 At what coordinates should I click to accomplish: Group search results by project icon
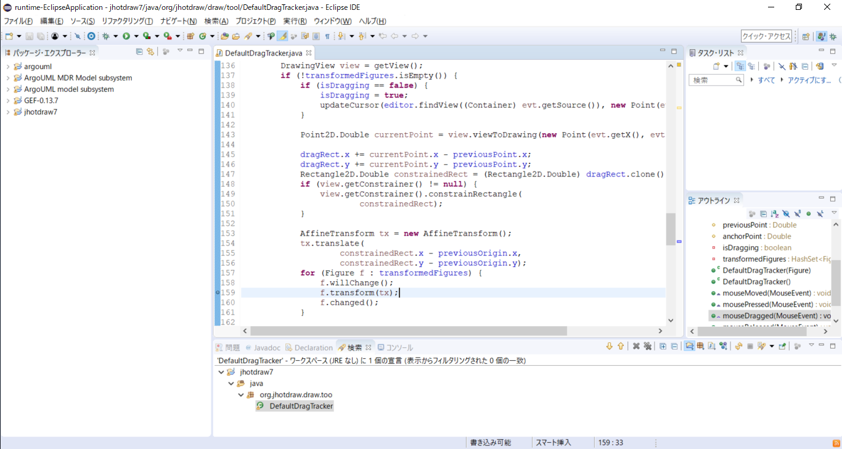(689, 346)
